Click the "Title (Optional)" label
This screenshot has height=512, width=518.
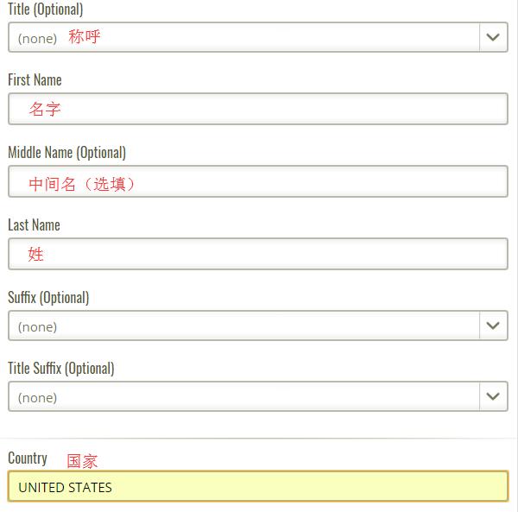coord(45,9)
